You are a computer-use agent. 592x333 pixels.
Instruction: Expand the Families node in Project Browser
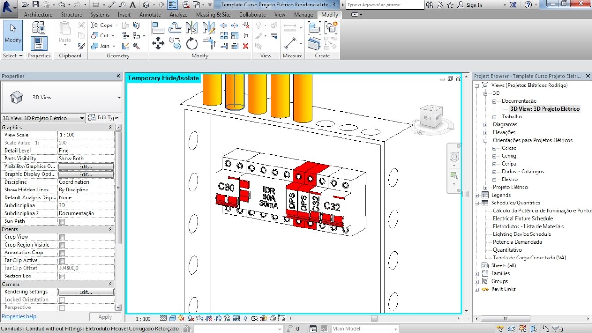[477, 274]
